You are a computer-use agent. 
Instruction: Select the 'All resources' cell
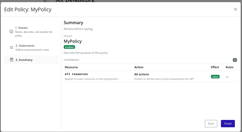pos(76,74)
